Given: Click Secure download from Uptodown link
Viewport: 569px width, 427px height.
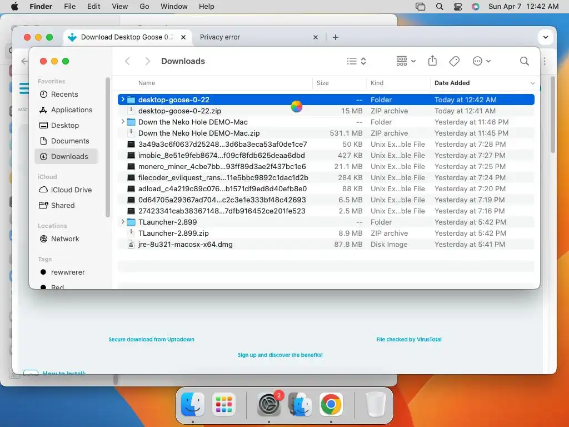Looking at the screenshot, I should click(x=151, y=340).
